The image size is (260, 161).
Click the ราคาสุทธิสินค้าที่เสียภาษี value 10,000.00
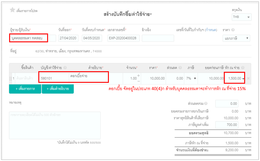(x=231, y=118)
